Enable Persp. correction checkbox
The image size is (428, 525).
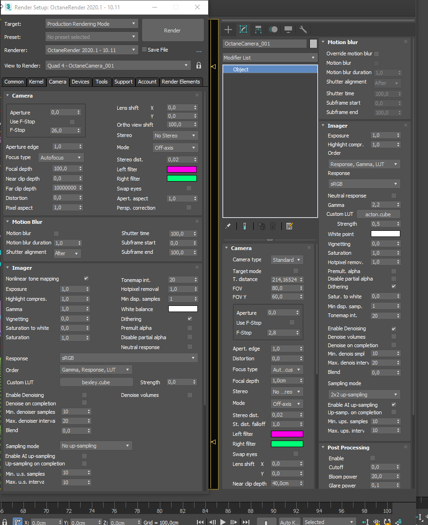click(189, 207)
